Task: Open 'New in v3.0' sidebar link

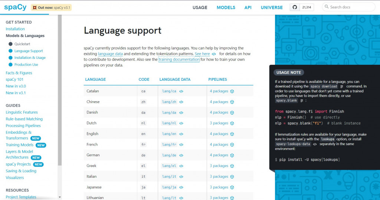Action: click(x=16, y=86)
